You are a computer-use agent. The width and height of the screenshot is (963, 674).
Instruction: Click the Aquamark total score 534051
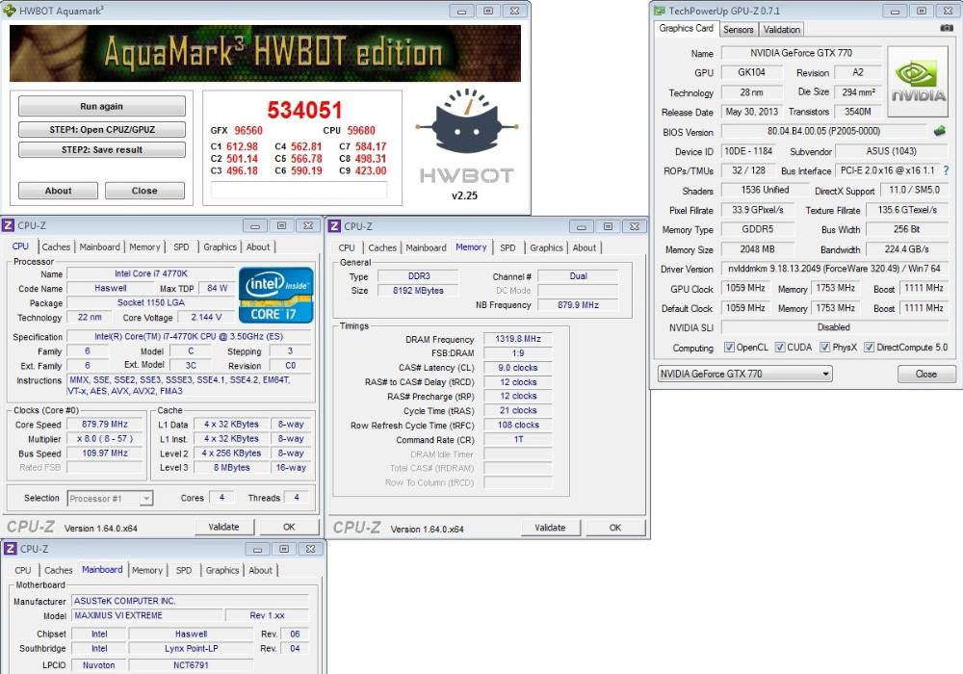click(x=304, y=111)
